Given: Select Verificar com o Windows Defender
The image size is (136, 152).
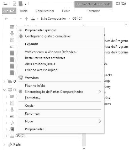Looking at the screenshot, I should click(60, 52).
